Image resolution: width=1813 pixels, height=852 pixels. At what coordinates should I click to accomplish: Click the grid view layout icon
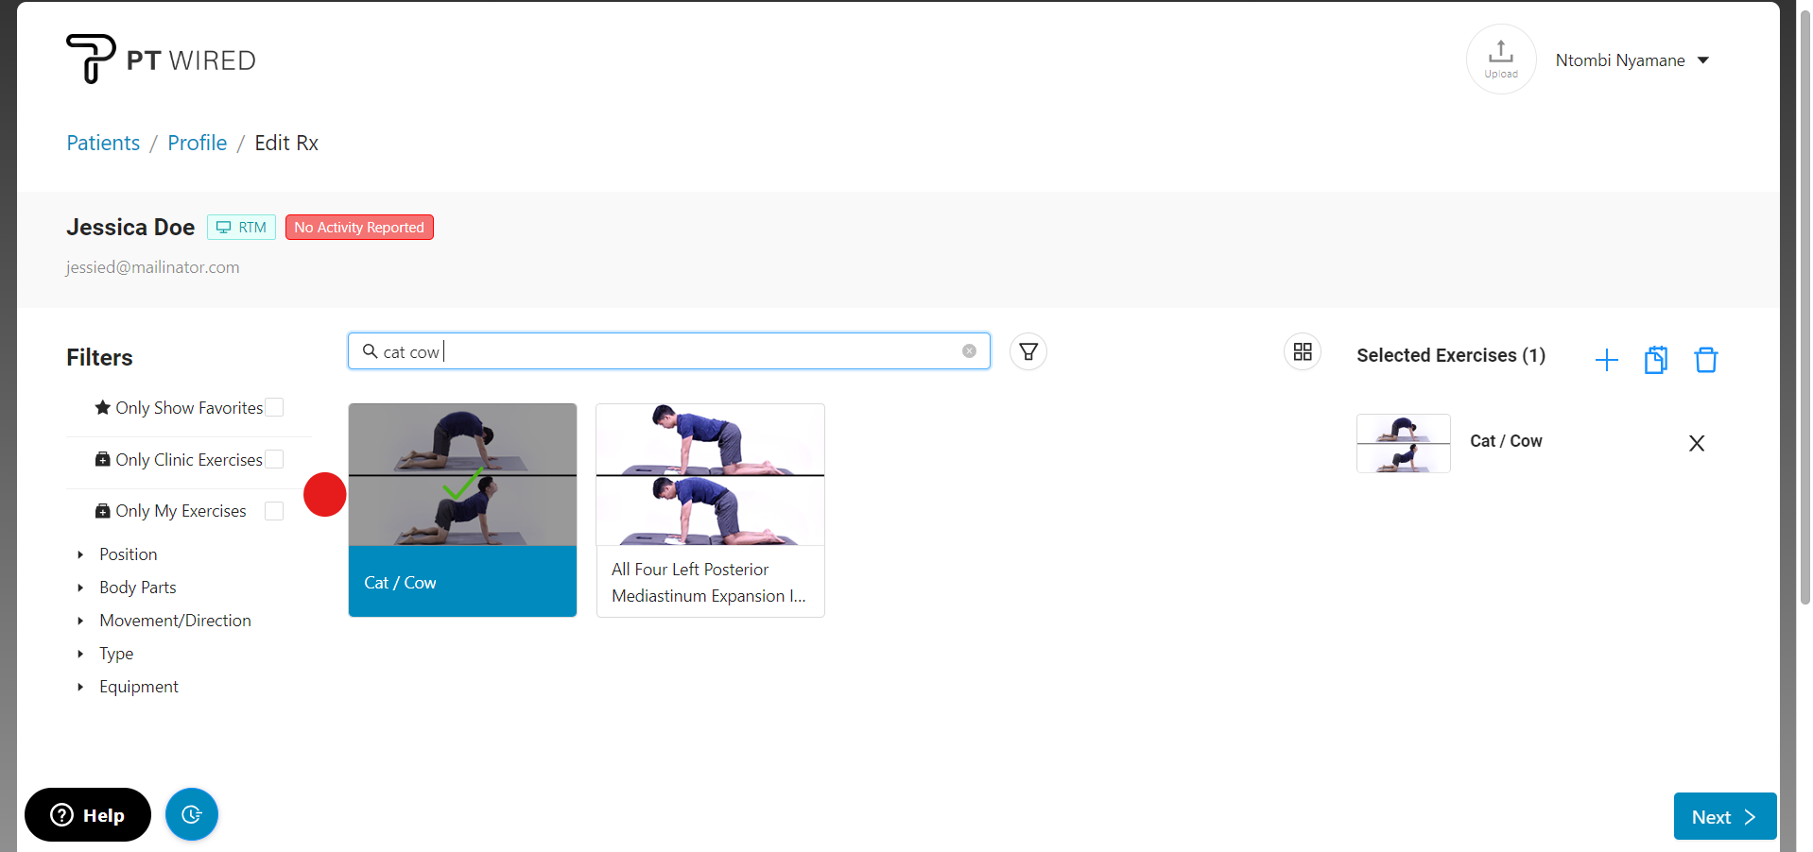[1302, 351]
